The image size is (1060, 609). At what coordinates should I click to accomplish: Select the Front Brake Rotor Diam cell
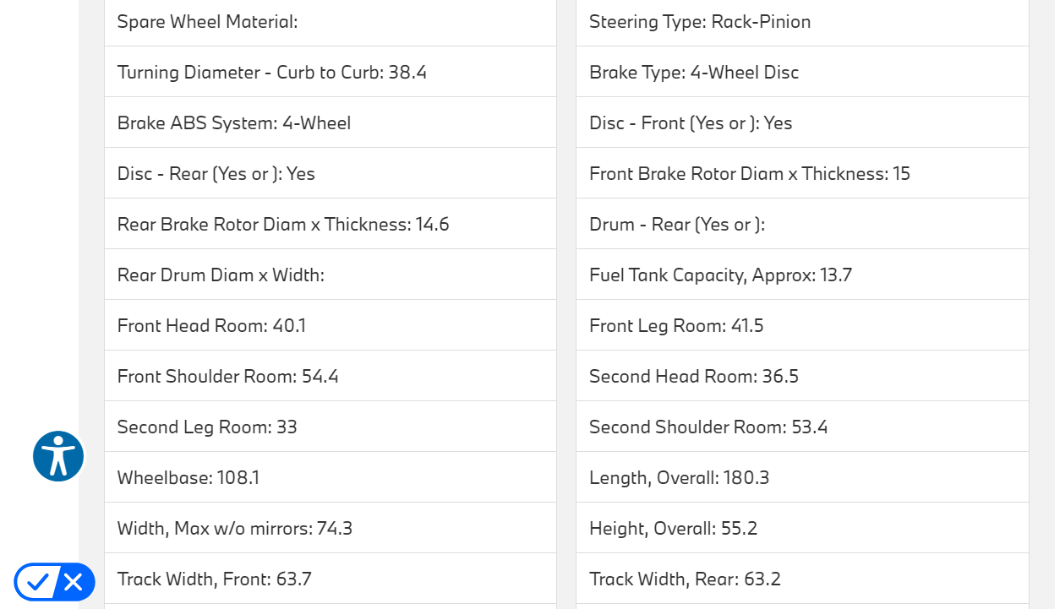click(750, 174)
